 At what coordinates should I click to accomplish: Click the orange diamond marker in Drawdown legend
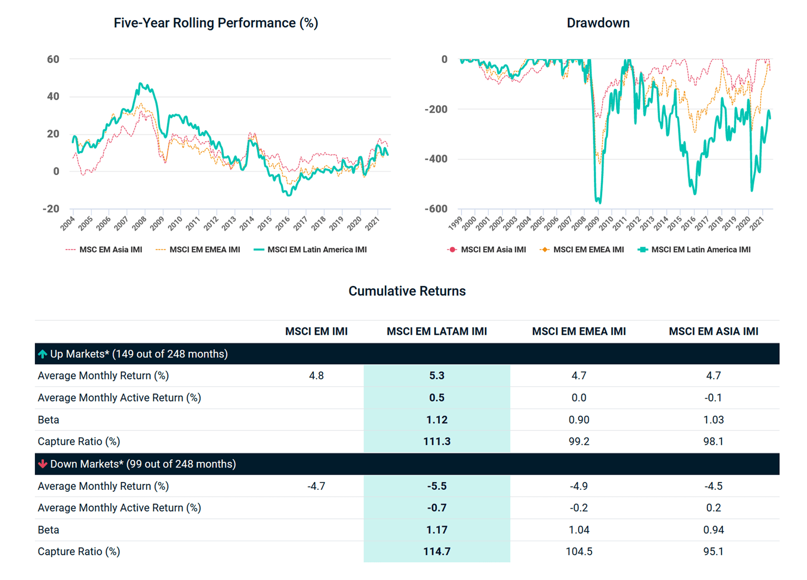pyautogui.click(x=544, y=250)
